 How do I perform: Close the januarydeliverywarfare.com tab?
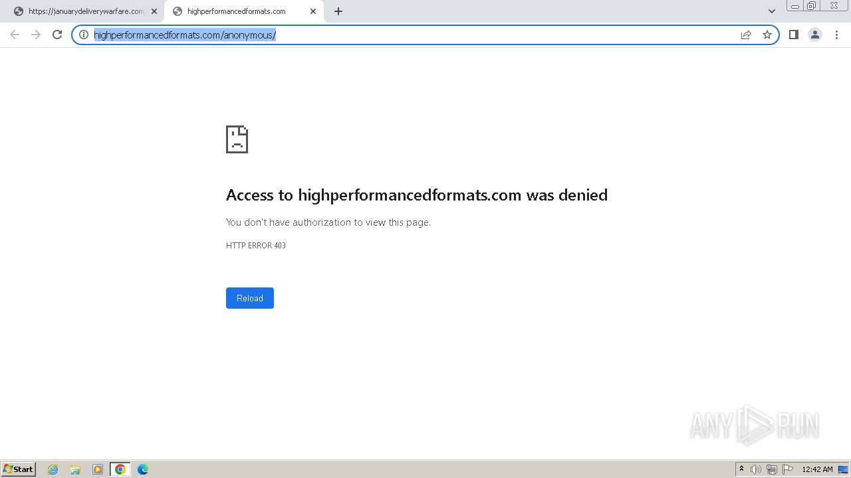tap(154, 11)
